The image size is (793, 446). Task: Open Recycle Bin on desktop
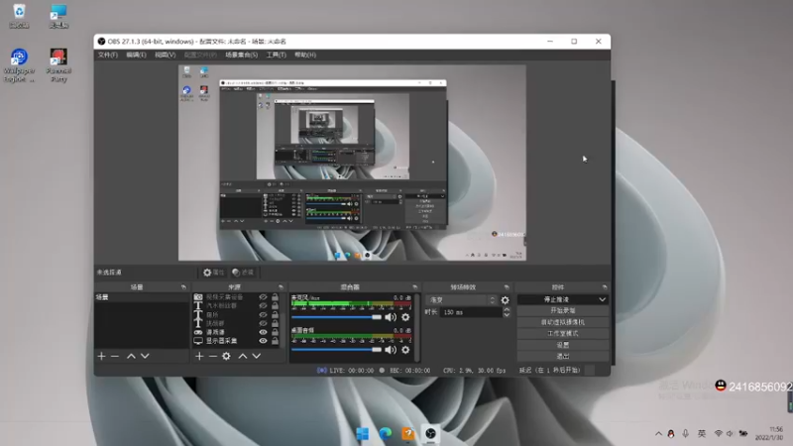coord(19,16)
